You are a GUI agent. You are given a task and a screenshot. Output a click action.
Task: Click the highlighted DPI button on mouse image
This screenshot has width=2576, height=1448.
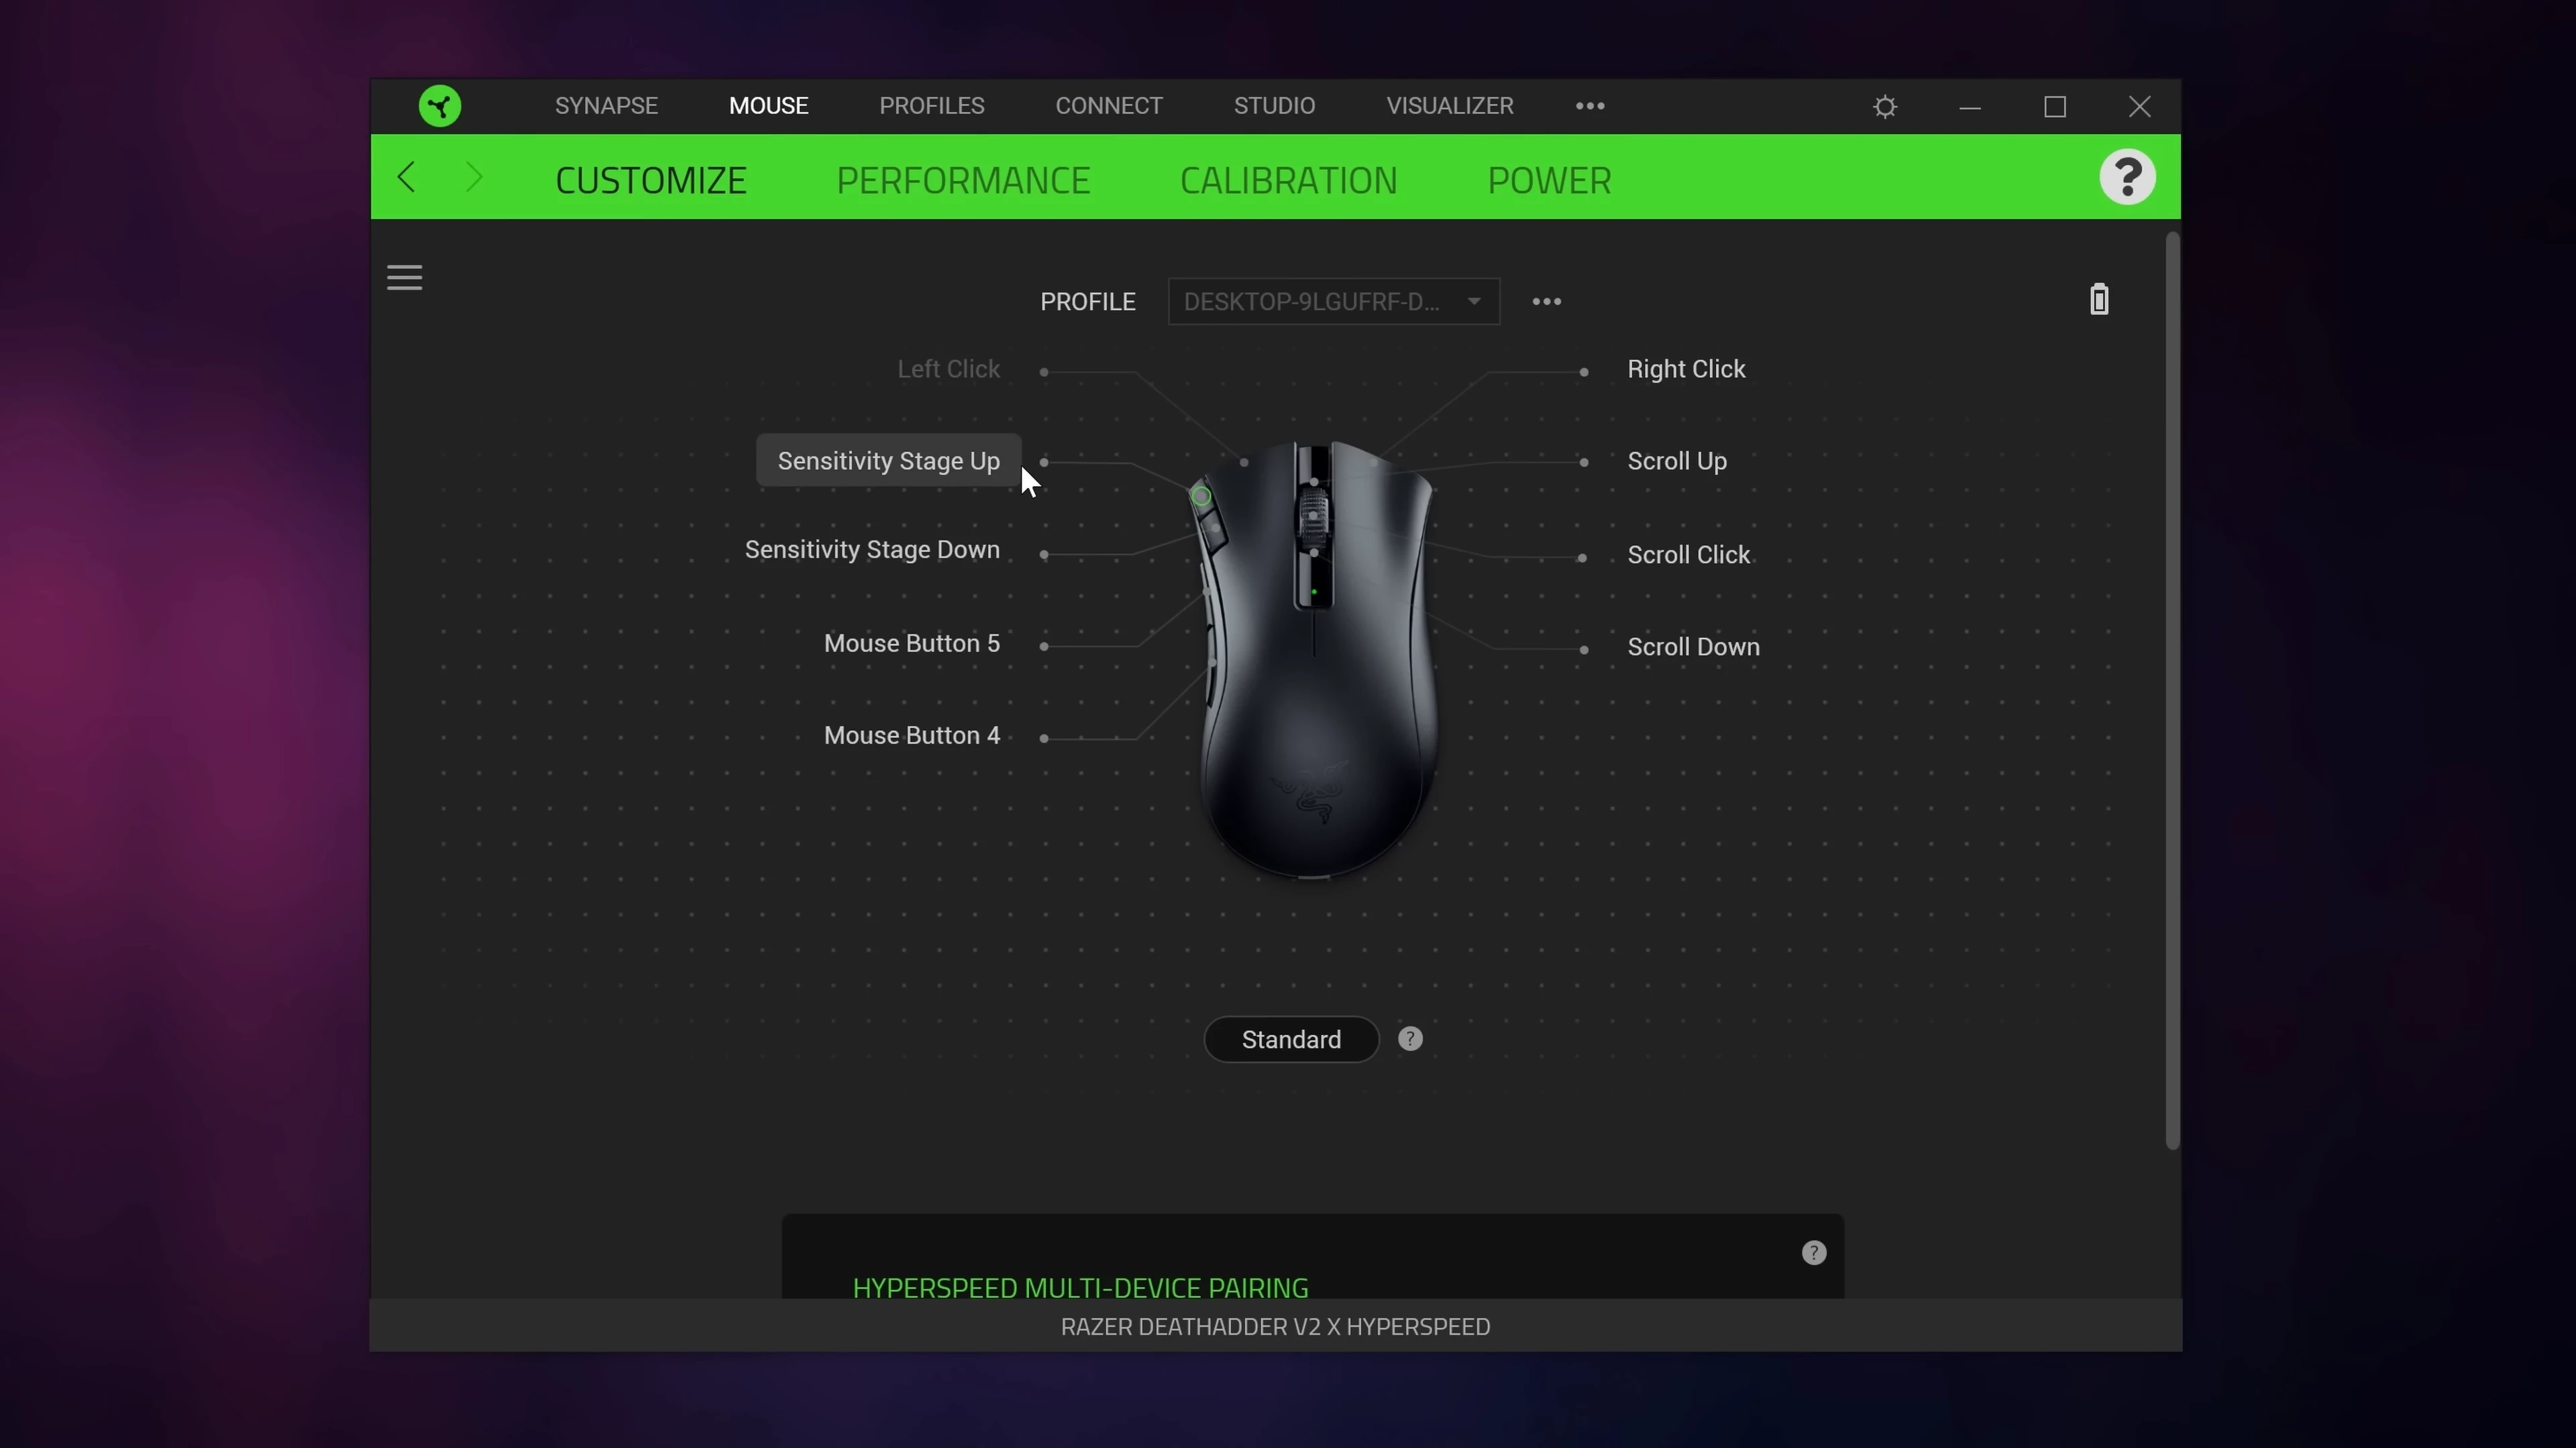(1201, 497)
